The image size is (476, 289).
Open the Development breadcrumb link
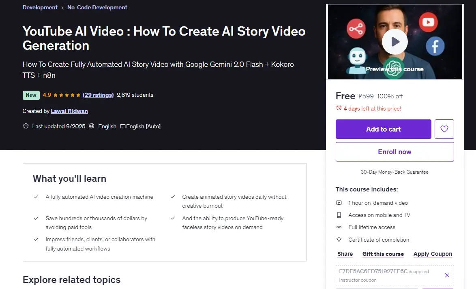(x=40, y=7)
